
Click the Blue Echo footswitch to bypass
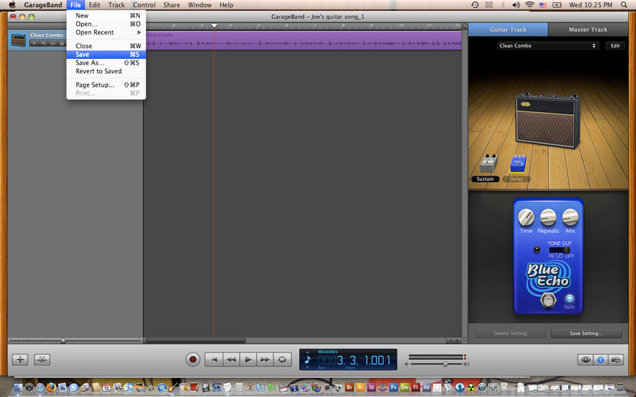click(x=548, y=299)
